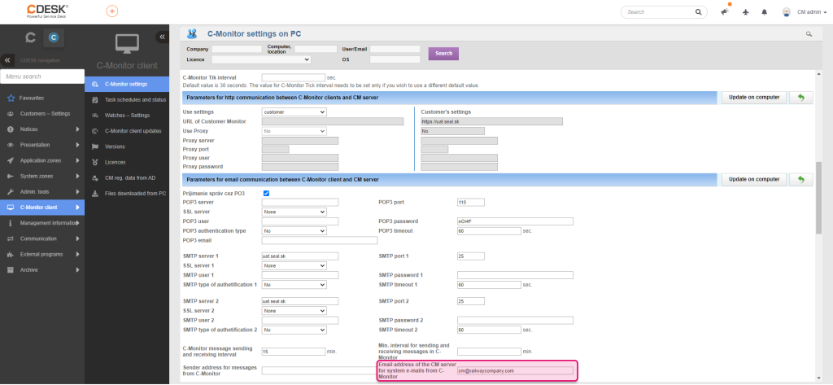Screen dimensions: 833x385
Task: Click the User/Email input field
Action: (395, 49)
